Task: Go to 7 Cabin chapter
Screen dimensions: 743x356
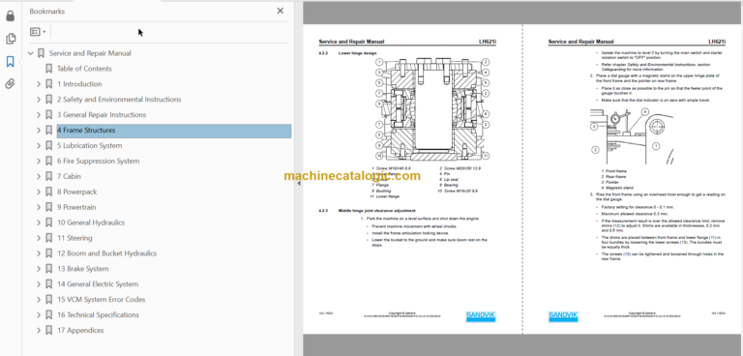Action: [69, 176]
